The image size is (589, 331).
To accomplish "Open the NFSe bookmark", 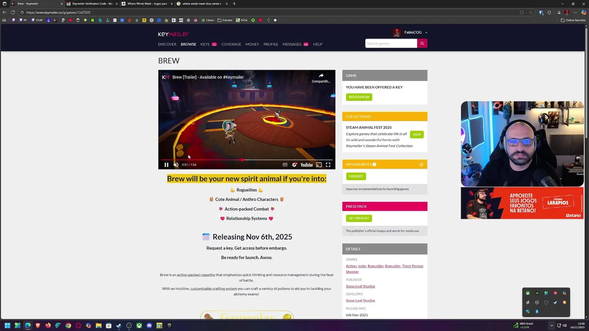I will 242,20.
